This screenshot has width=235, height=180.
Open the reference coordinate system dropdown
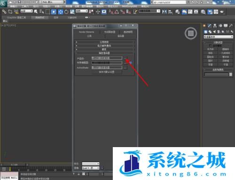pos(82,11)
